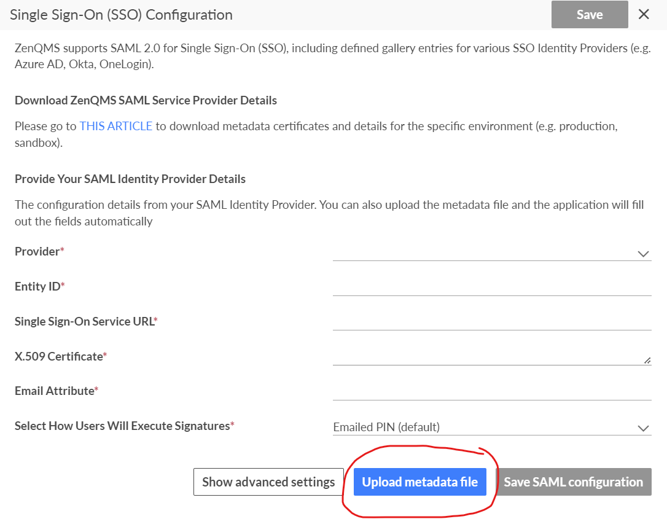Screen dimensions: 667x527
Task: Open the Emailed PIN (default) dropdown
Action: click(x=492, y=427)
